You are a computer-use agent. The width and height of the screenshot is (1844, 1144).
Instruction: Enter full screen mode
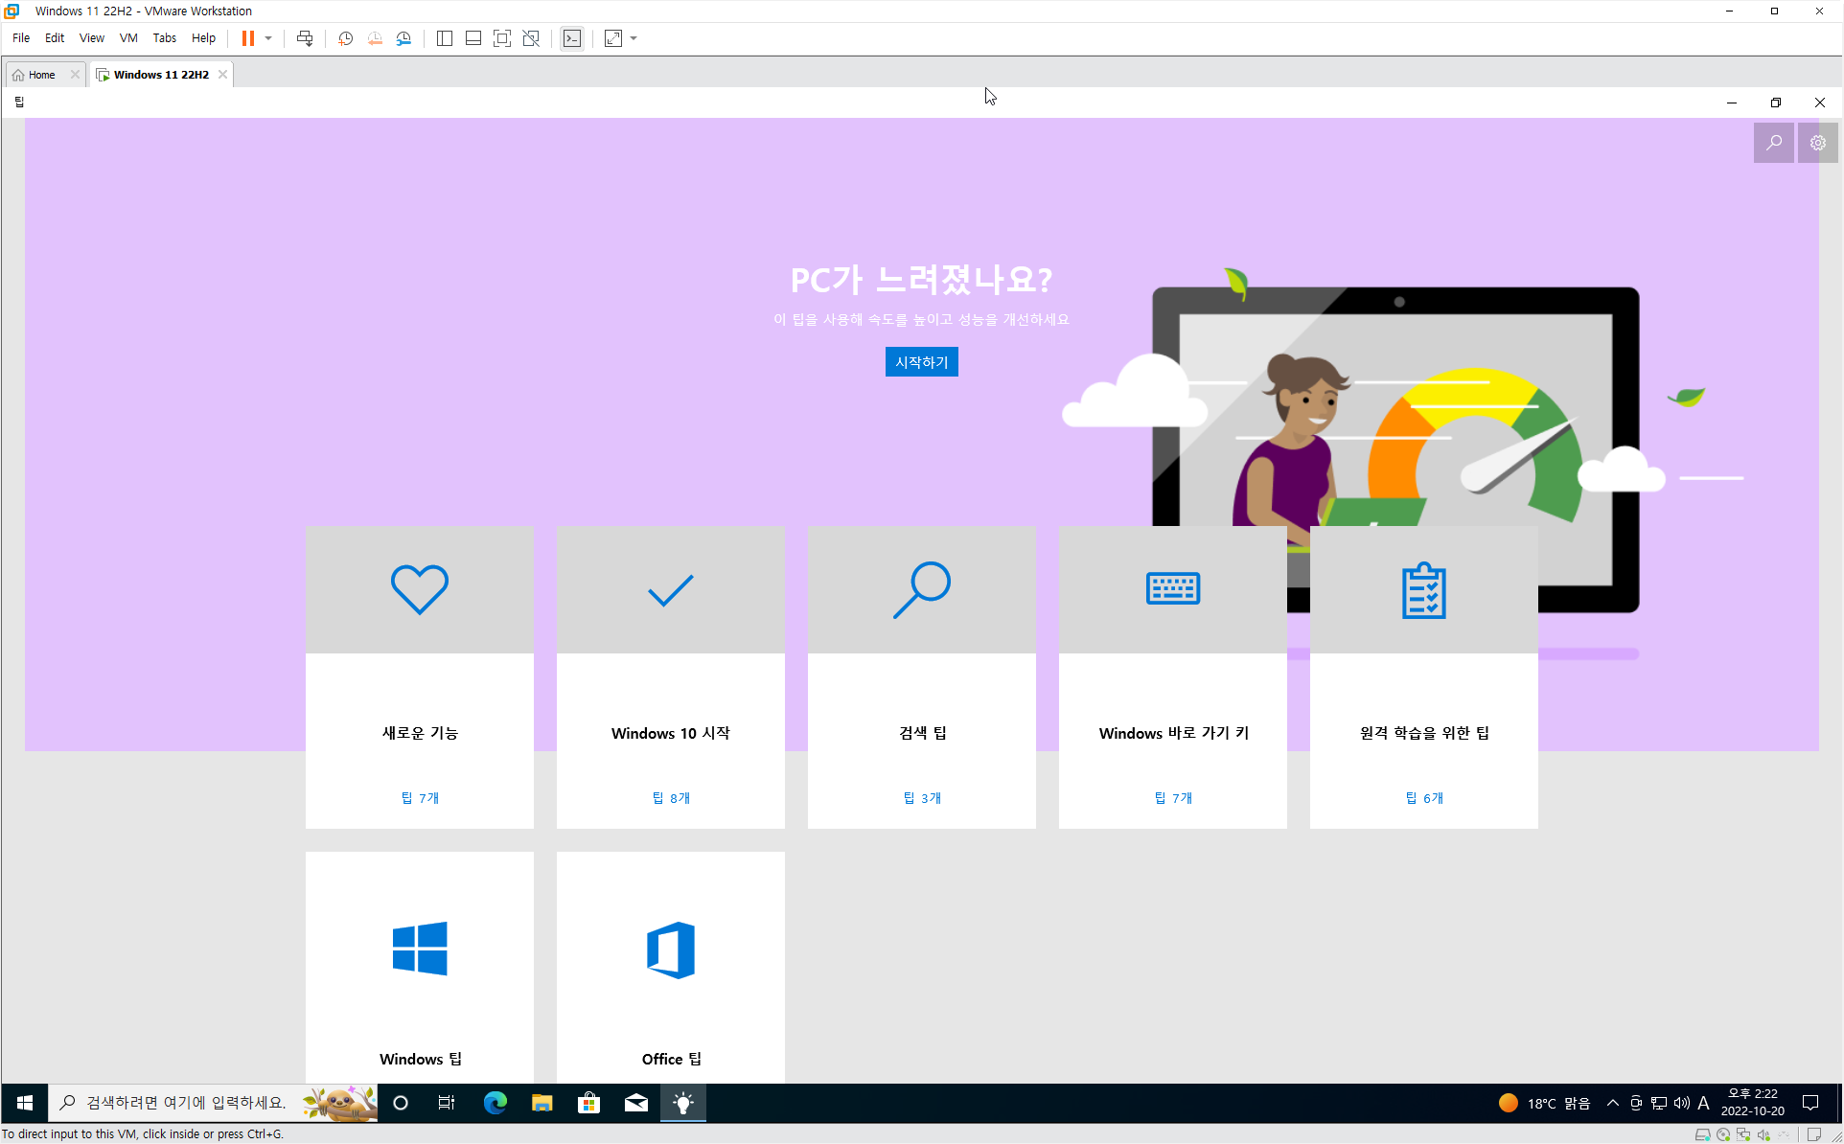pyautogui.click(x=502, y=38)
